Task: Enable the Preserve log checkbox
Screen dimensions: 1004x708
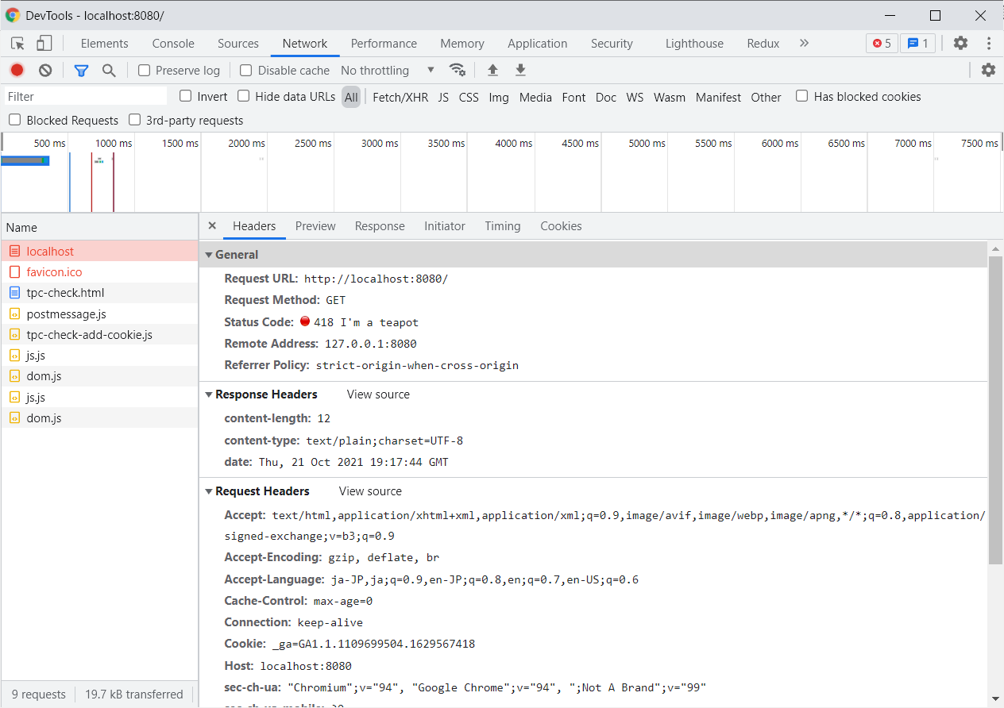Action: click(145, 71)
